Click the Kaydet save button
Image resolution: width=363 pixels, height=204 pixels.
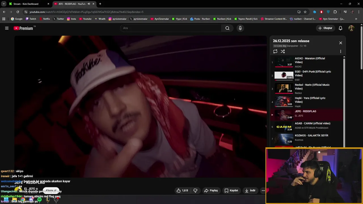pos(231,190)
